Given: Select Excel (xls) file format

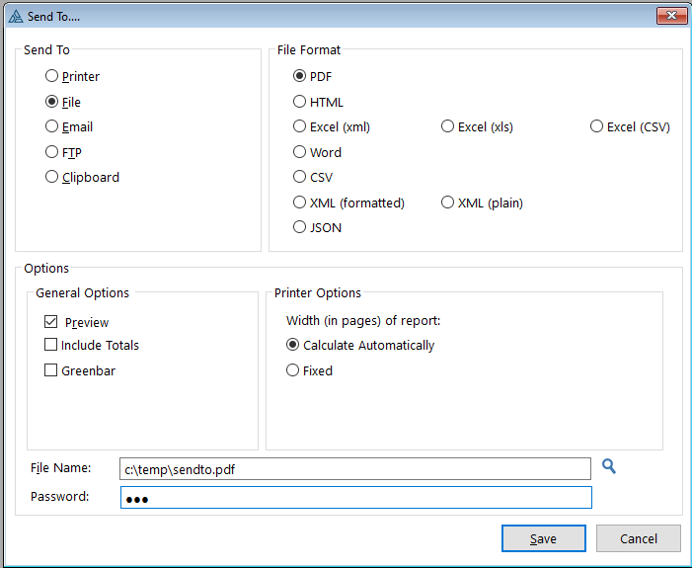Looking at the screenshot, I should (x=448, y=126).
